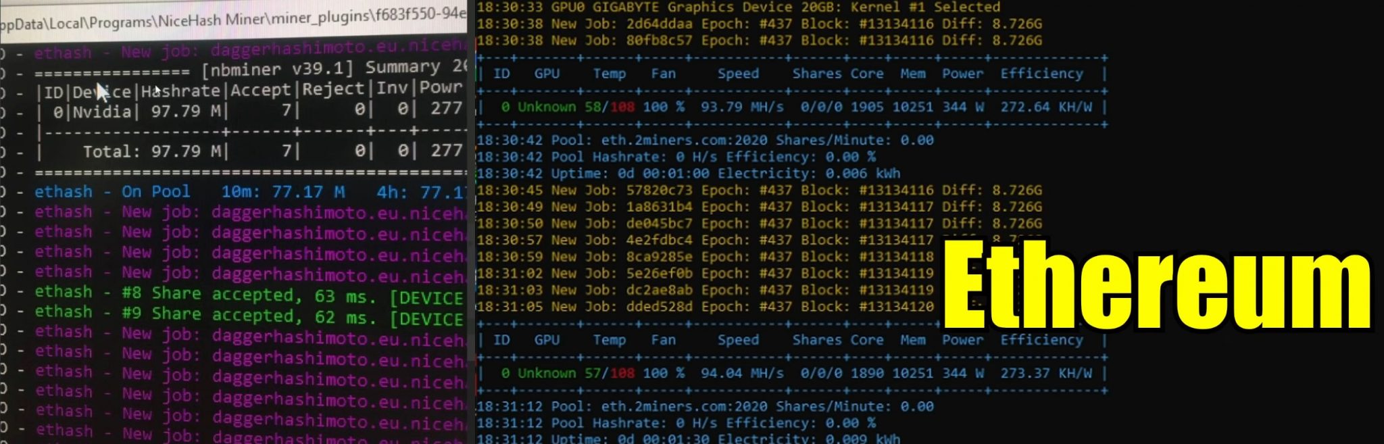
Task: Click the NiceHash Miner path in title bar
Action: (x=233, y=18)
